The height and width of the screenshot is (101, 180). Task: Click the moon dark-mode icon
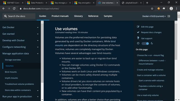(x=152, y=43)
